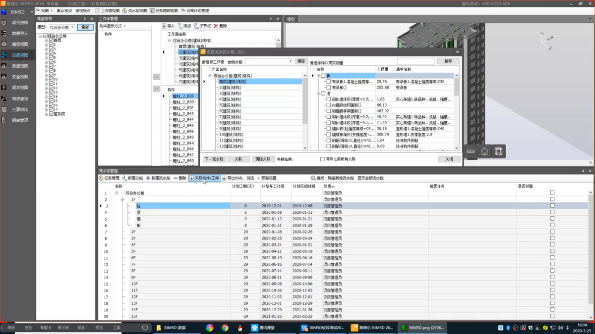
Task: Toggle the 是否预警 checkbox for the 柱 row
Action: click(x=552, y=206)
